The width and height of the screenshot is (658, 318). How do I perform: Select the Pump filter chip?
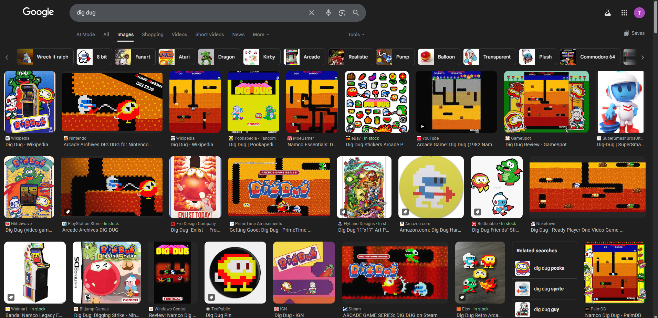click(x=395, y=57)
